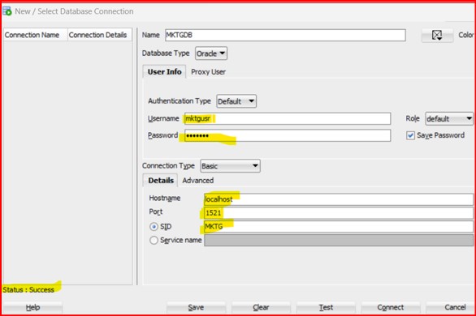Click the database connection window icon
The width and height of the screenshot is (476, 316).
click(7, 11)
